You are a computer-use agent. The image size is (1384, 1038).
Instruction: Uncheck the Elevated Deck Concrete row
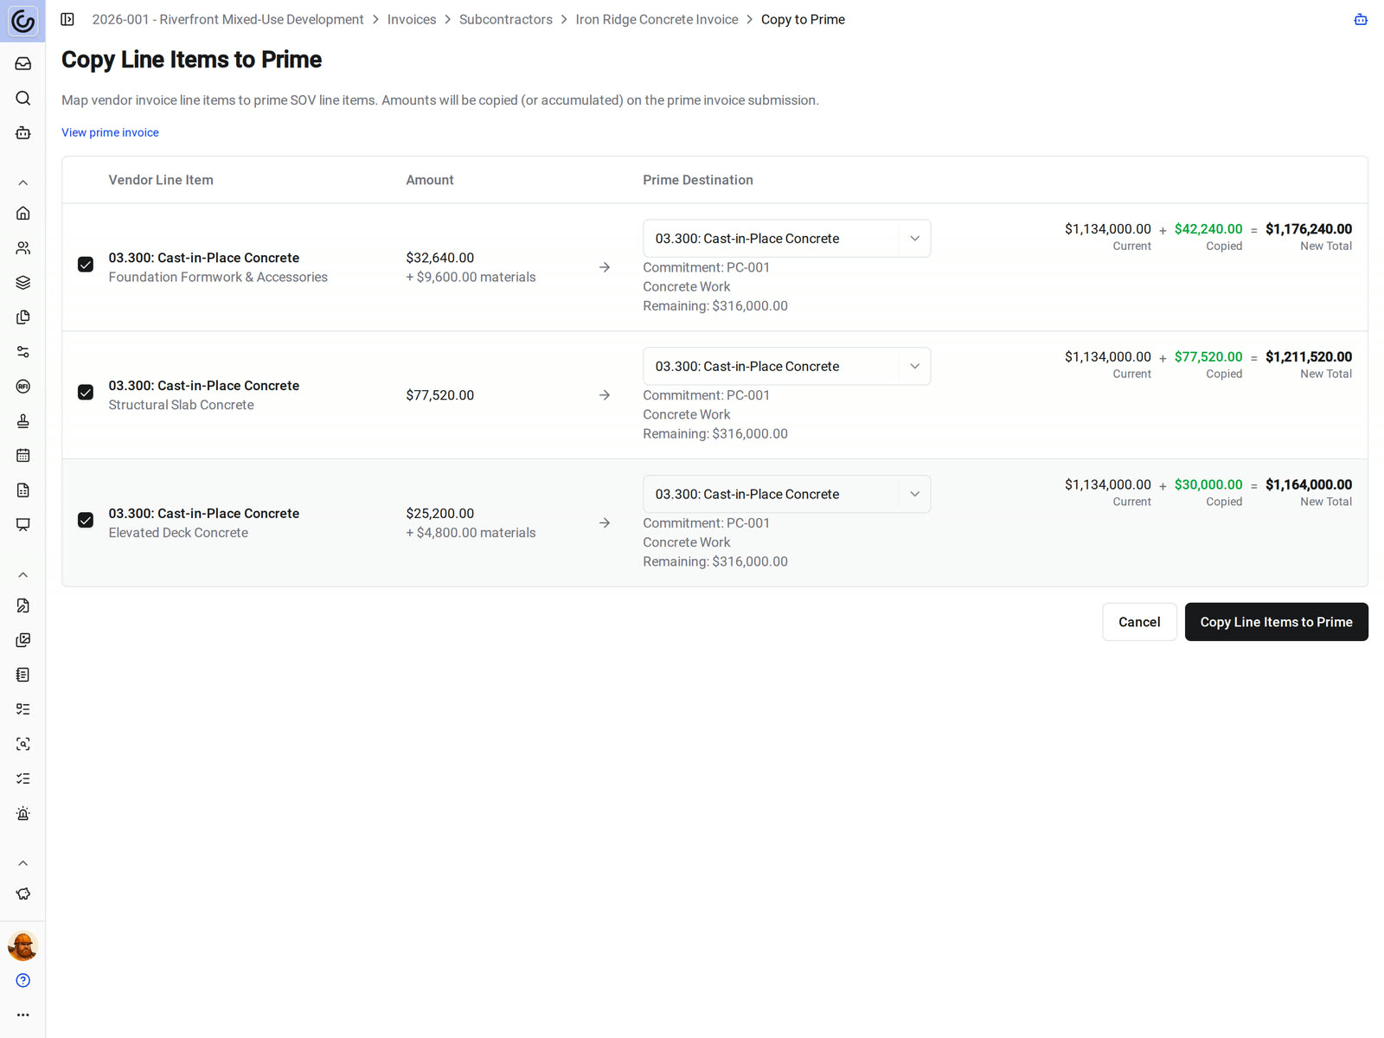(86, 520)
